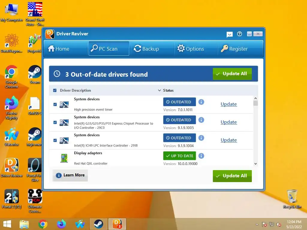The height and width of the screenshot is (230, 307).
Task: Click the bottom green Update All button
Action: 232,176
